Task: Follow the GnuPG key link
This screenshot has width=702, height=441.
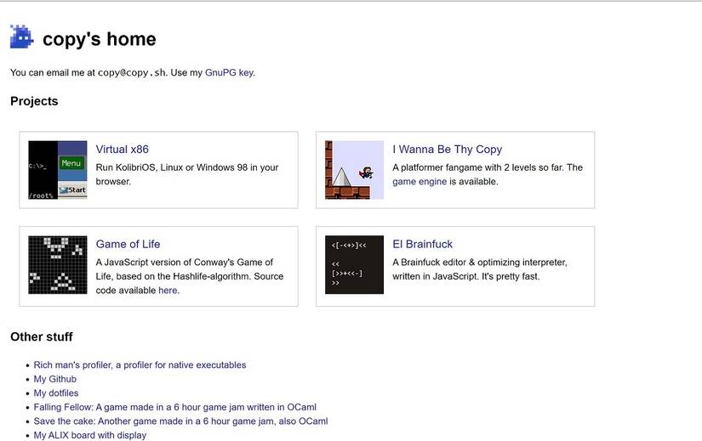Action: coord(229,72)
